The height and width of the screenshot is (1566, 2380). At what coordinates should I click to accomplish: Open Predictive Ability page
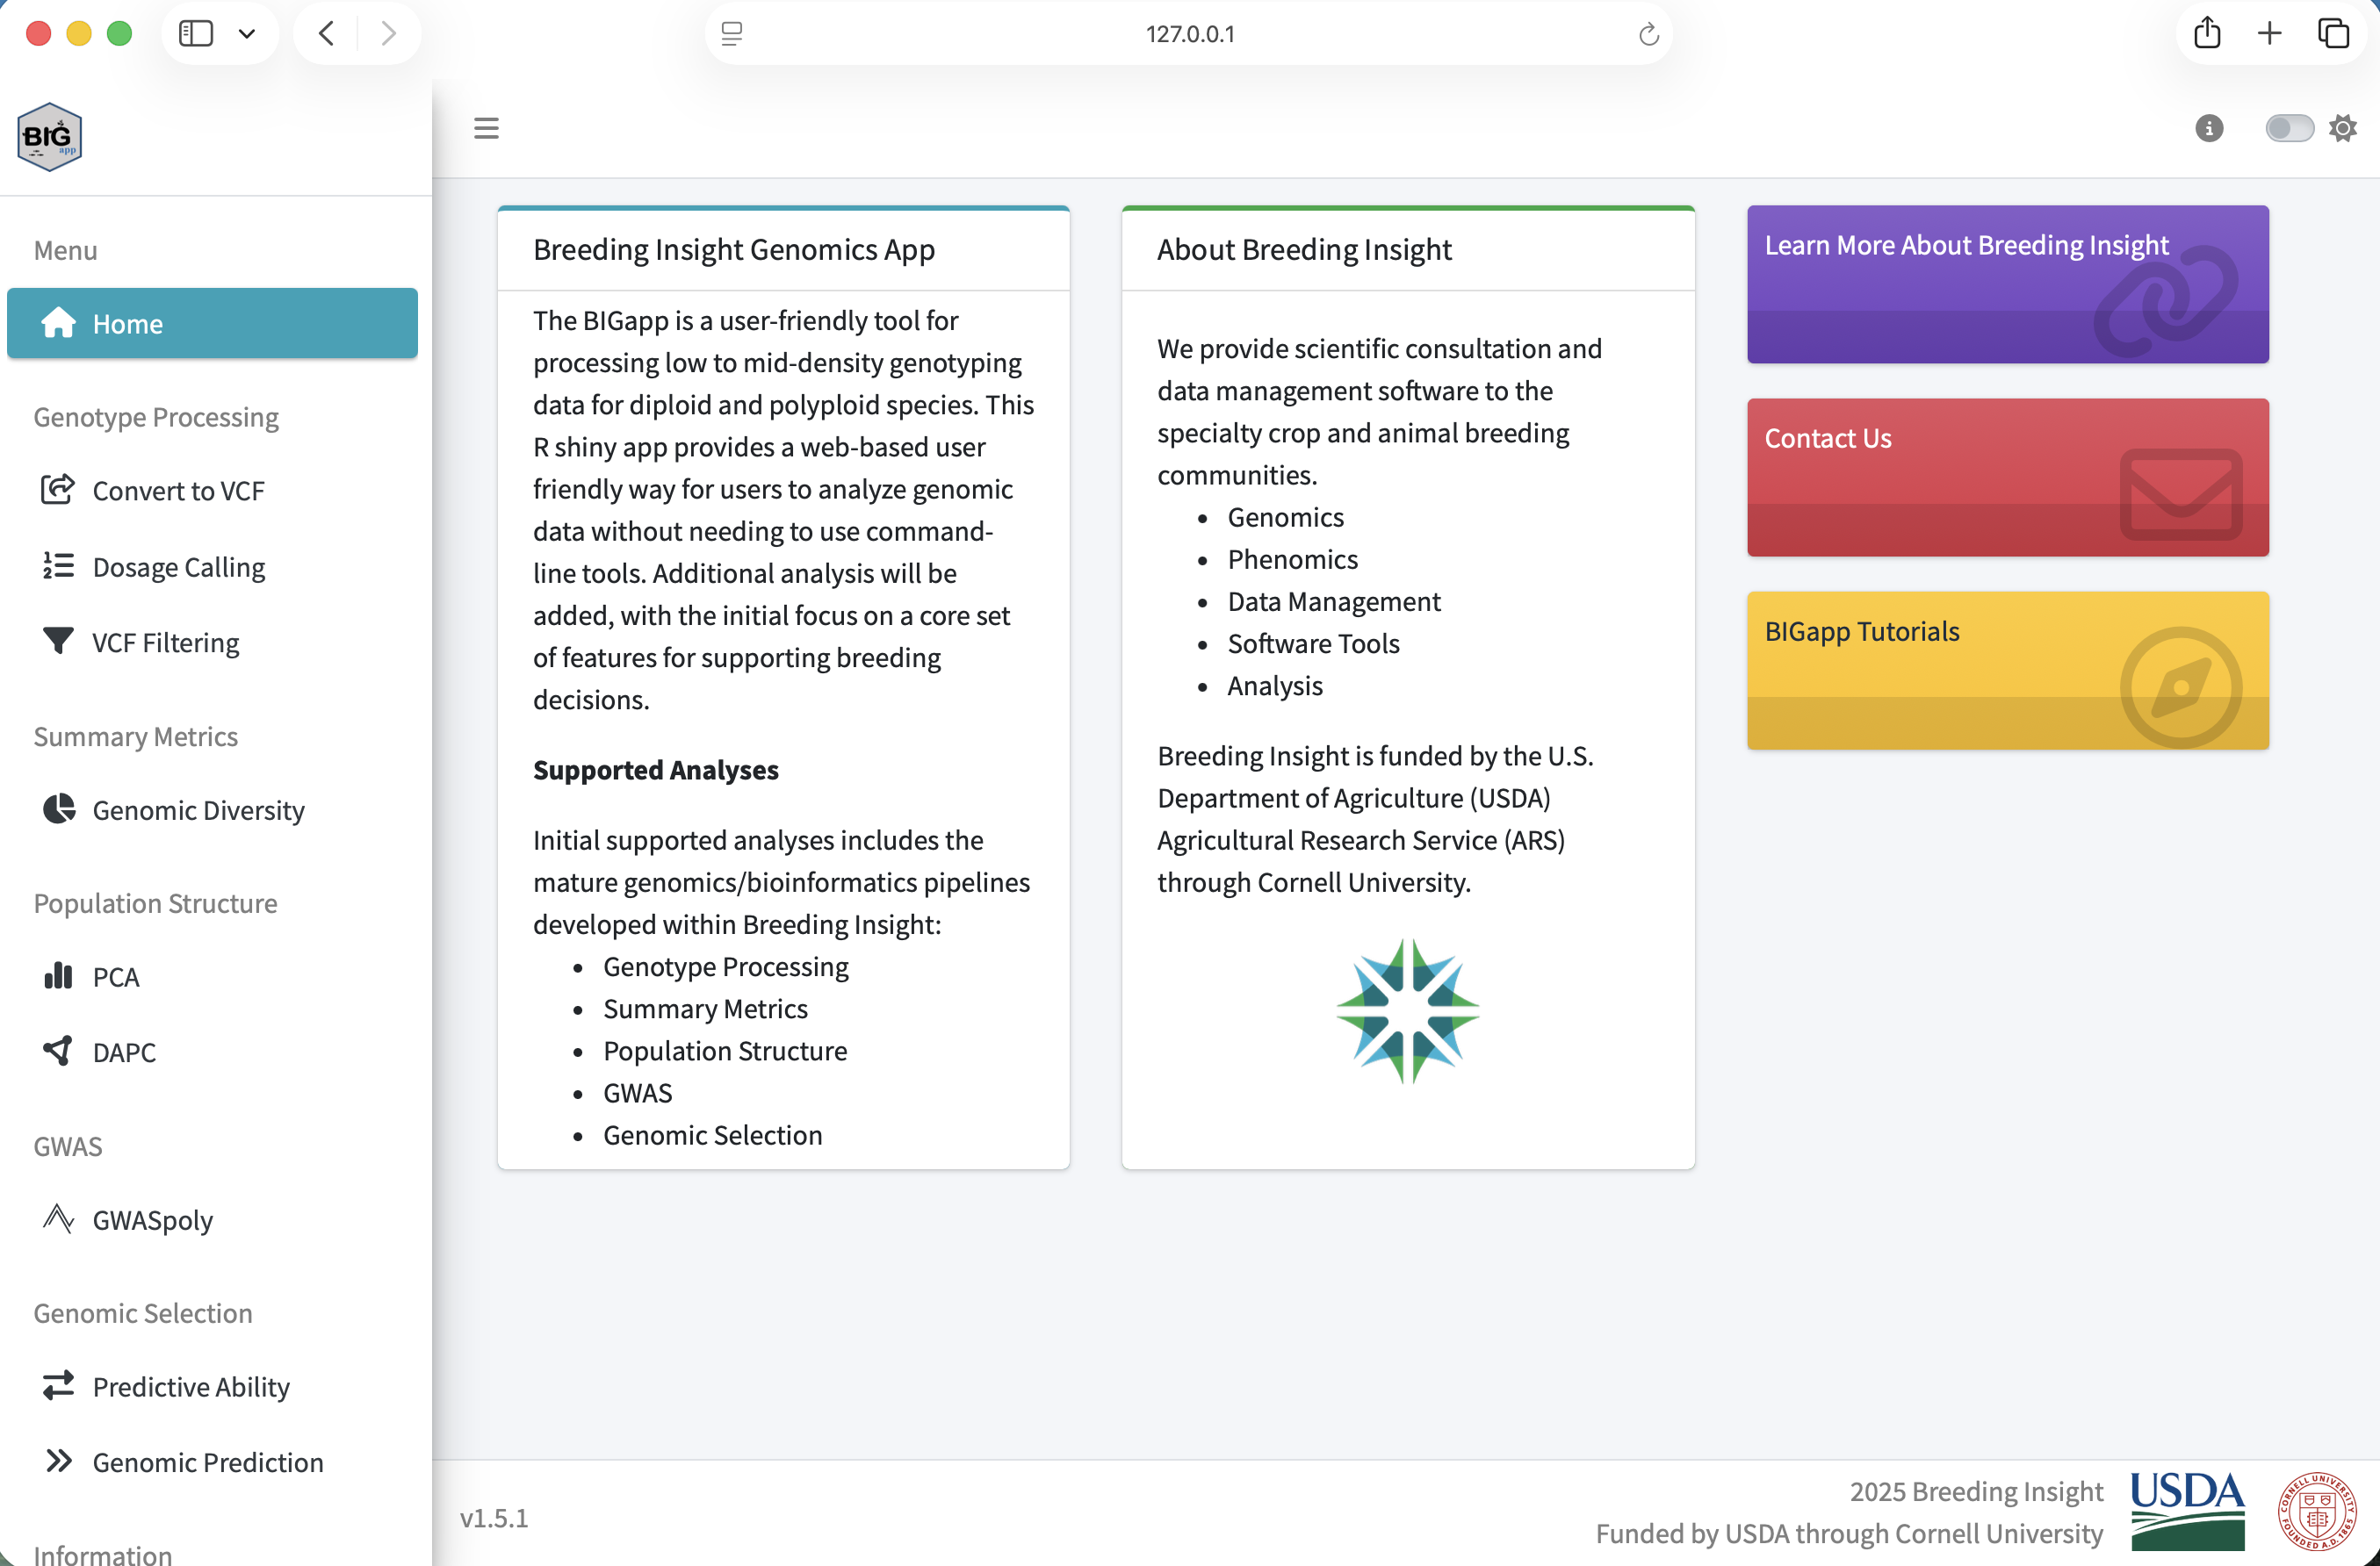[212, 1386]
